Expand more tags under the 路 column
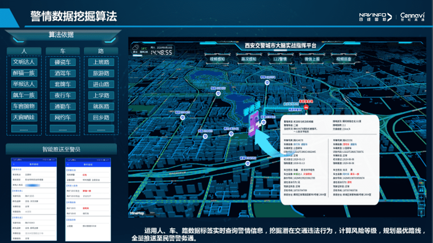This screenshot has width=433, height=243. coord(101,129)
